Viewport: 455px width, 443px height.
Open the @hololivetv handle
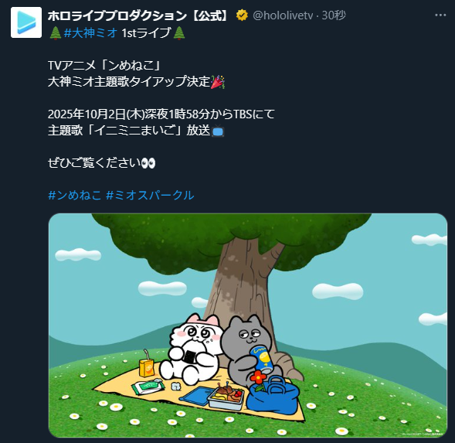point(283,15)
